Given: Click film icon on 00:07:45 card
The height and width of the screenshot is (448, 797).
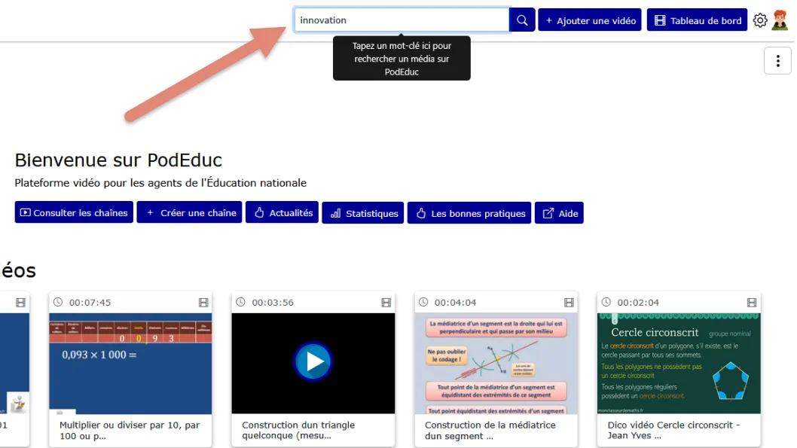Looking at the screenshot, I should tap(203, 302).
